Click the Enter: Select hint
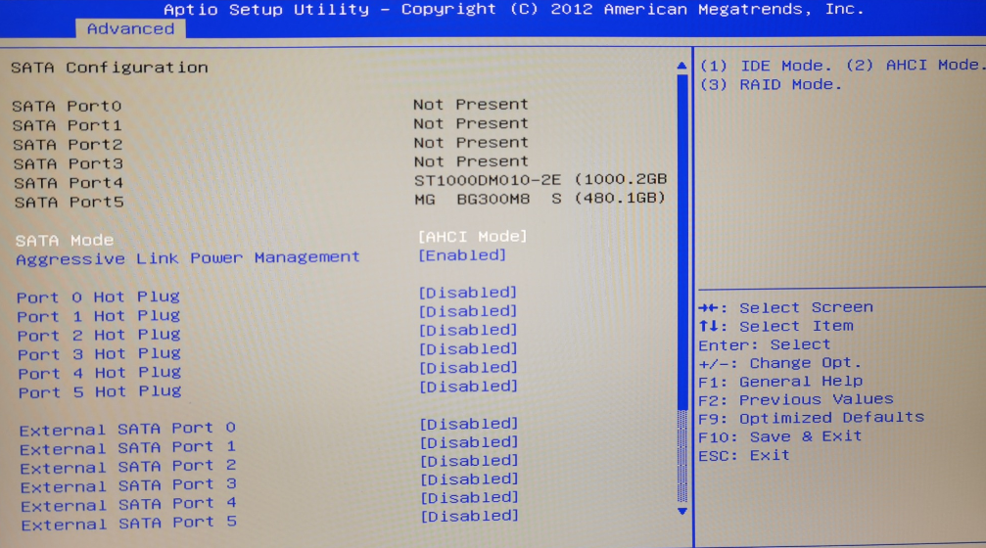Image resolution: width=986 pixels, height=548 pixels. click(765, 344)
